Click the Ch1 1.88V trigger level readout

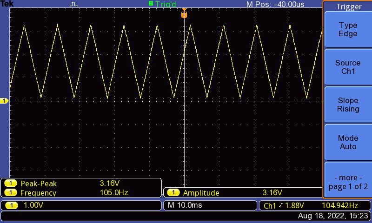click(284, 205)
